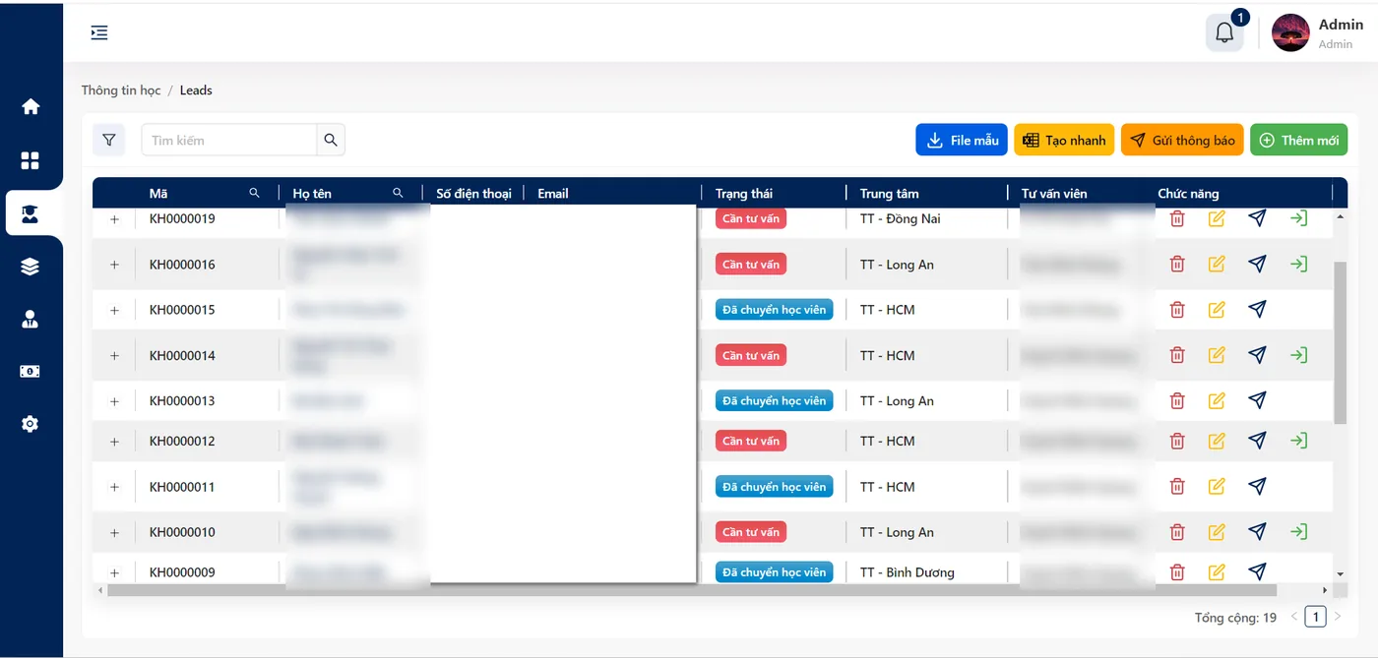This screenshot has width=1378, height=658.
Task: Open the money/payments sidebar icon
Action: click(31, 372)
